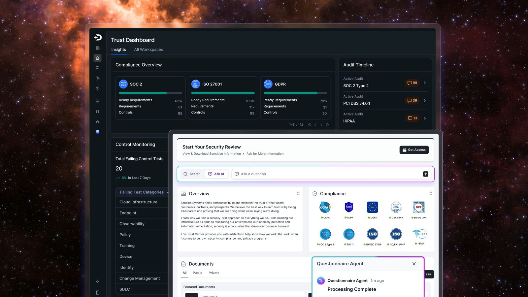Viewport: 528px width, 297px height.
Task: Select the Ask AI mode toggle
Action: pos(216,174)
